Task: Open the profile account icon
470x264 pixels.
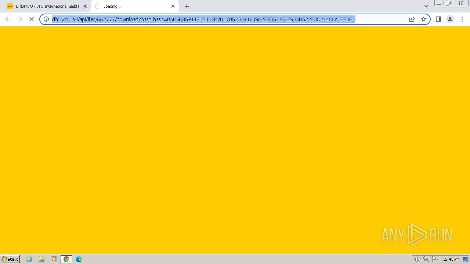Action: 450,19
